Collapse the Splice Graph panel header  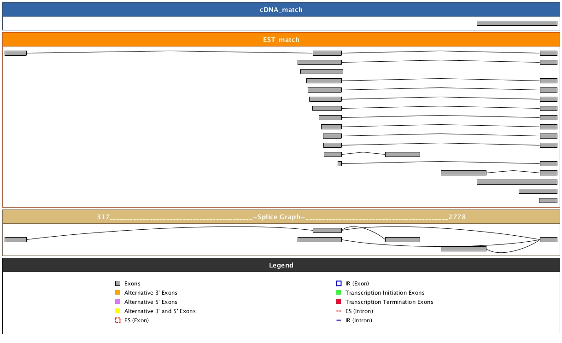pos(281,217)
